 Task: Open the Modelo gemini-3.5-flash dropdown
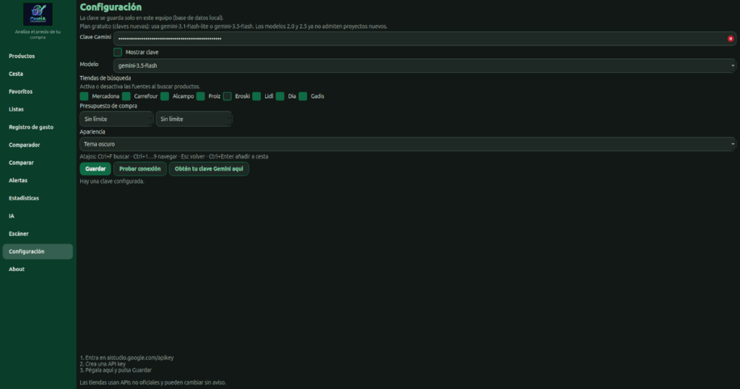tap(425, 66)
